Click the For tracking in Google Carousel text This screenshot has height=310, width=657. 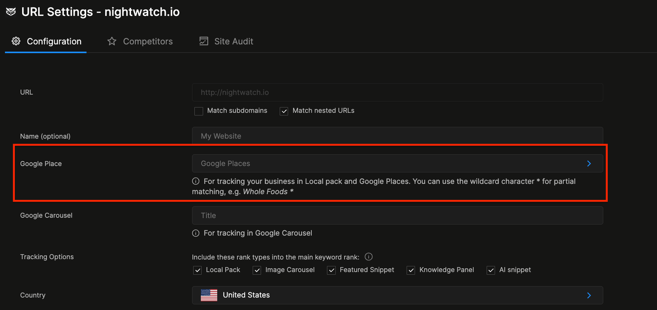pos(258,233)
